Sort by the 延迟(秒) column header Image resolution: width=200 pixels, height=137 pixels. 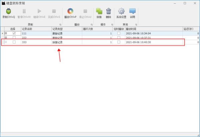coord(191,29)
